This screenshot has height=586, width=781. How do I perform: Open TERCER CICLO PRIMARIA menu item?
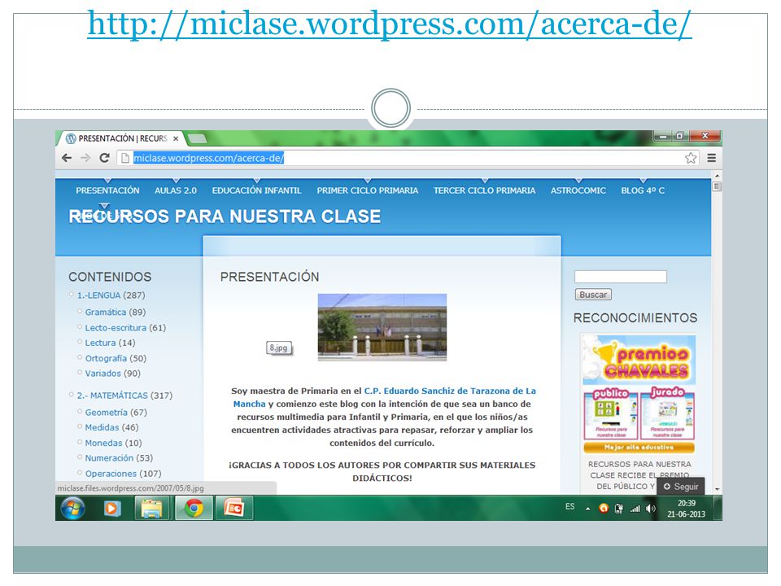click(485, 190)
